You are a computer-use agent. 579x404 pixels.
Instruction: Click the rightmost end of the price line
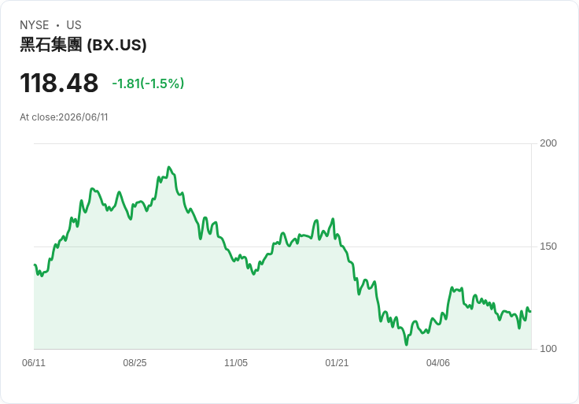[531, 312]
